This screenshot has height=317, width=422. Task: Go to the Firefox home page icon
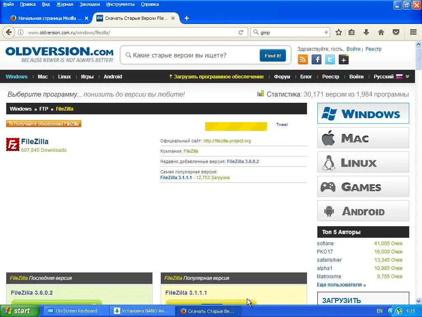coord(381,32)
